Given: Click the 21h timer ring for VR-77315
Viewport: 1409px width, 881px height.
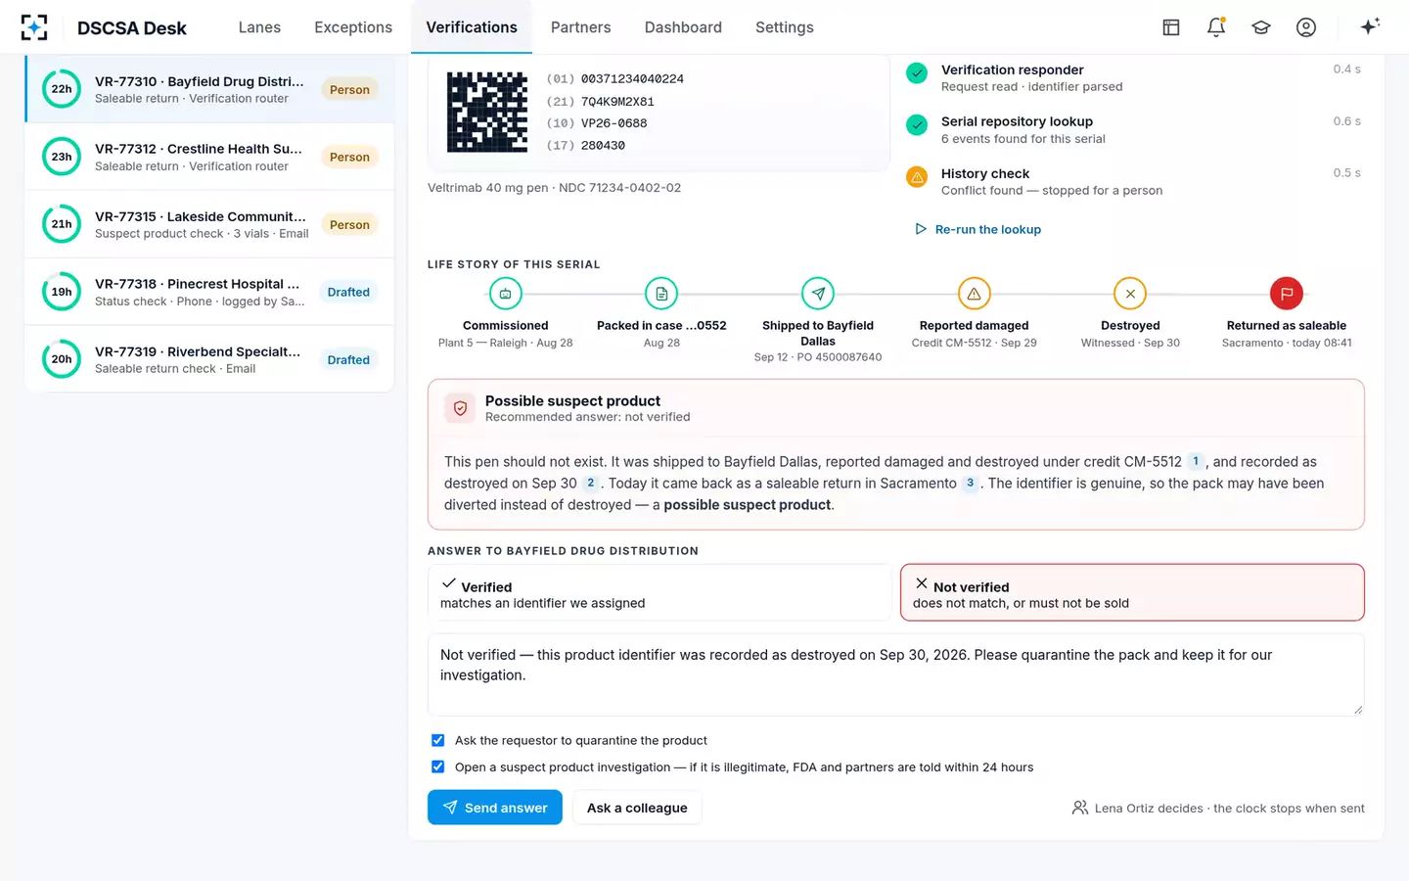Looking at the screenshot, I should click(62, 224).
